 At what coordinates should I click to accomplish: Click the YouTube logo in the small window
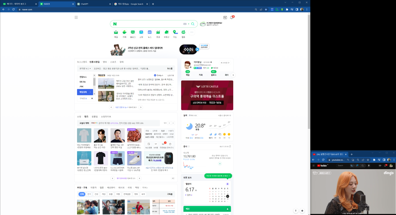pos(322,166)
